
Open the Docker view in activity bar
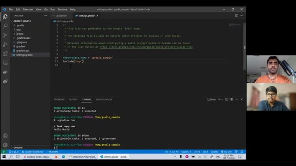pyautogui.click(x=5, y=72)
